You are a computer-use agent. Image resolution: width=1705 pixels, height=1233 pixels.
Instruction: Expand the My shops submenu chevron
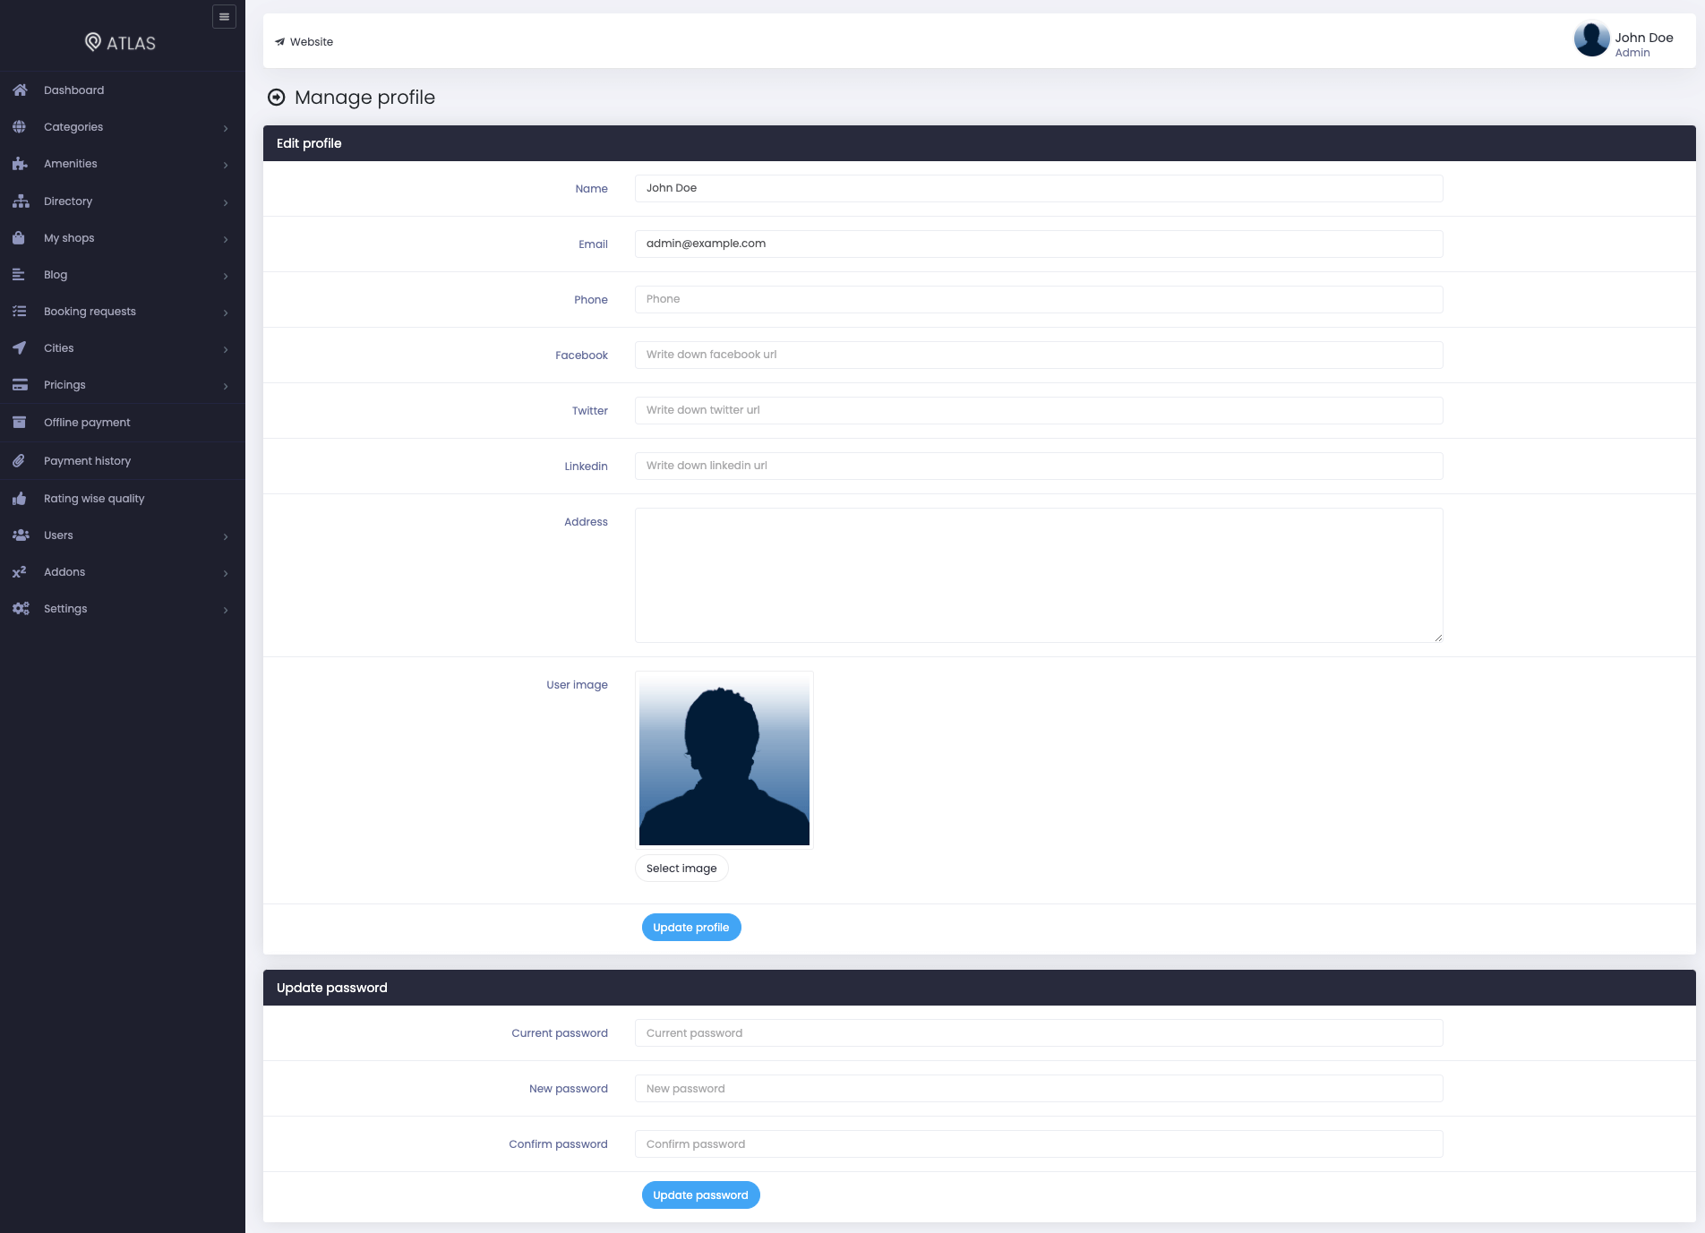pos(226,239)
